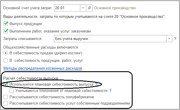Enable Рассчитывается себестоимость услуг собственным подразделениям
Screen dimensions: 180x110
pyautogui.click(x=5, y=103)
